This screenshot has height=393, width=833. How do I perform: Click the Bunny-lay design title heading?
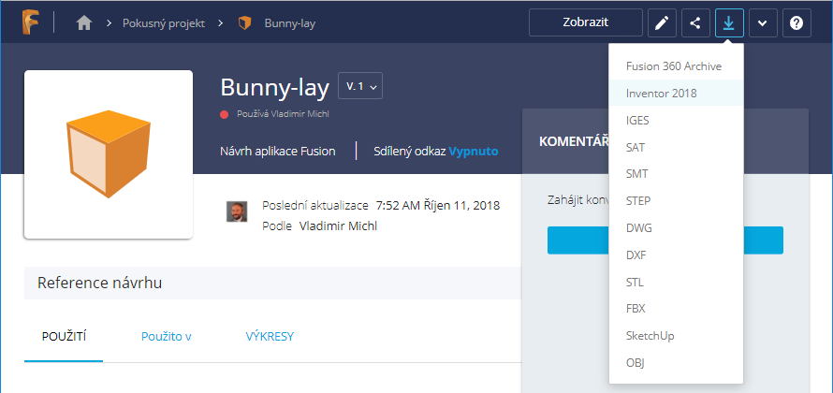click(x=274, y=87)
